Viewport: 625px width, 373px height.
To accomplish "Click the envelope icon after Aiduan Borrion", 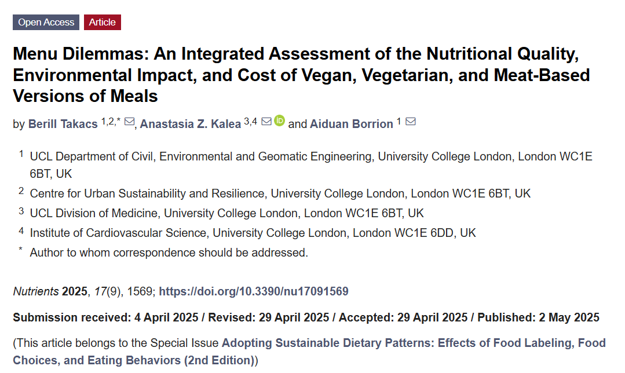I will [x=411, y=122].
